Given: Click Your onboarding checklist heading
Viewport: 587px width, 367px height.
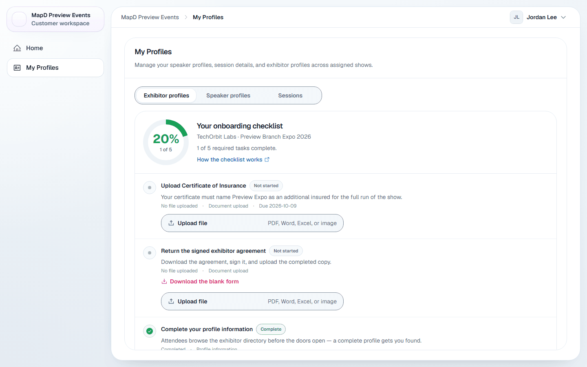Looking at the screenshot, I should point(240,126).
